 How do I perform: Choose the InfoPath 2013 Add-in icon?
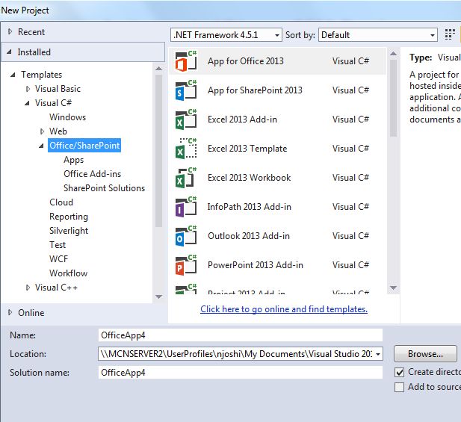pos(185,207)
